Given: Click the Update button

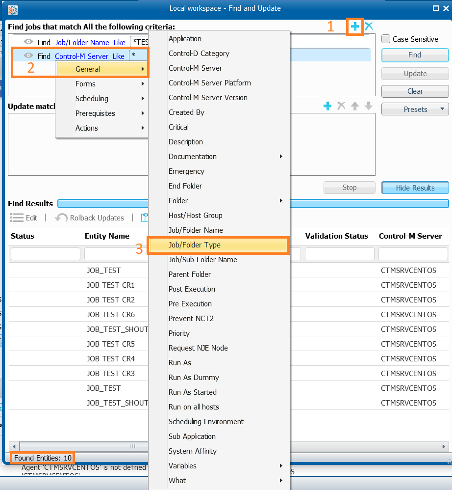Looking at the screenshot, I should click(x=415, y=74).
